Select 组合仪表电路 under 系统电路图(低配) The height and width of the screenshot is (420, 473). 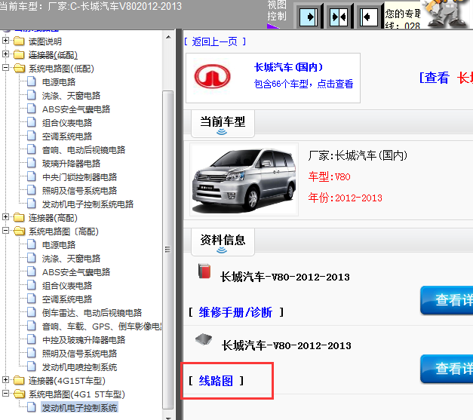[67, 123]
